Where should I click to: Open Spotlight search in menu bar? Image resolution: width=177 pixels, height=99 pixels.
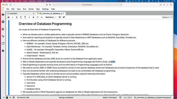(156, 1)
